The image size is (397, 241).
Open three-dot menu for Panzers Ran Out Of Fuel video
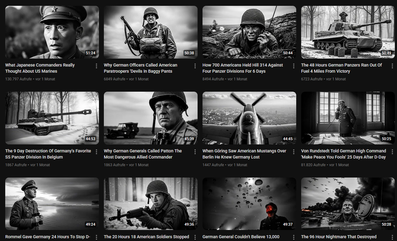click(x=392, y=66)
